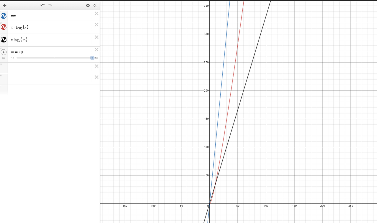Viewport: 377px width, 223px height.
Task: Open the expression list settings gear
Action: click(88, 5)
